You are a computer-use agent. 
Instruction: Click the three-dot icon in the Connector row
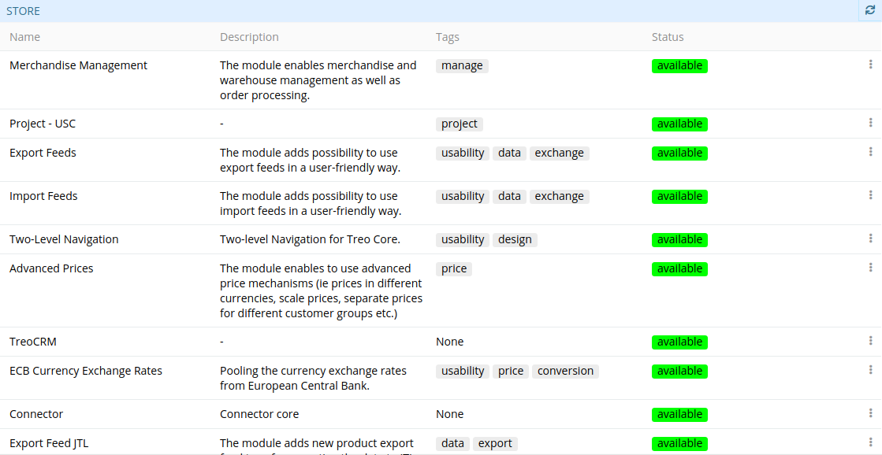(870, 413)
